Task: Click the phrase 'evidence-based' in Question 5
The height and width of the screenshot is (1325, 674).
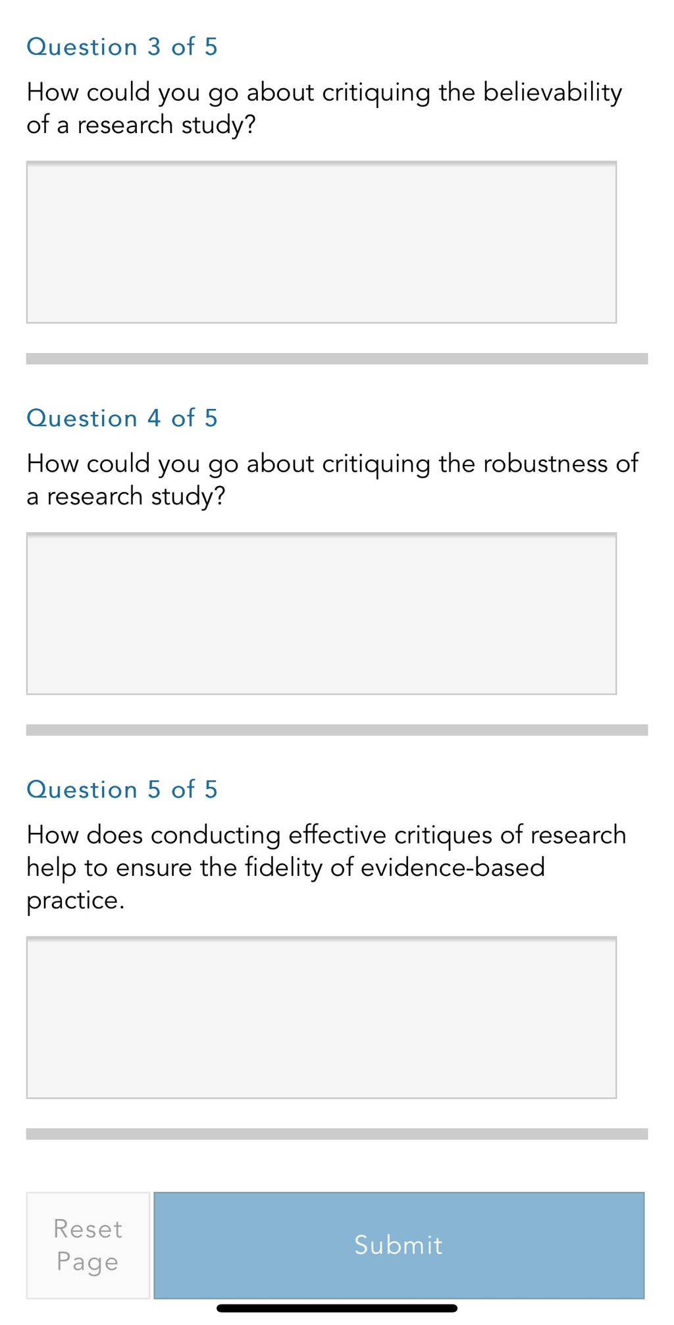Action: click(x=453, y=867)
